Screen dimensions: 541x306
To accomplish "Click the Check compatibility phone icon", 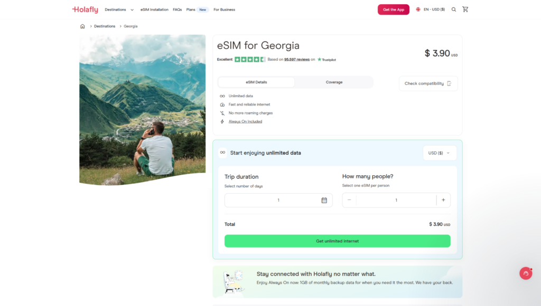I will [449, 83].
